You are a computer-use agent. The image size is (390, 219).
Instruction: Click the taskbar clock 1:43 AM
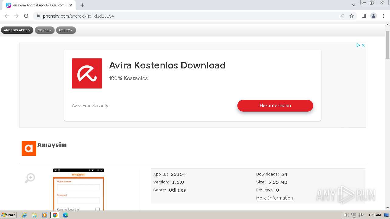(x=374, y=215)
